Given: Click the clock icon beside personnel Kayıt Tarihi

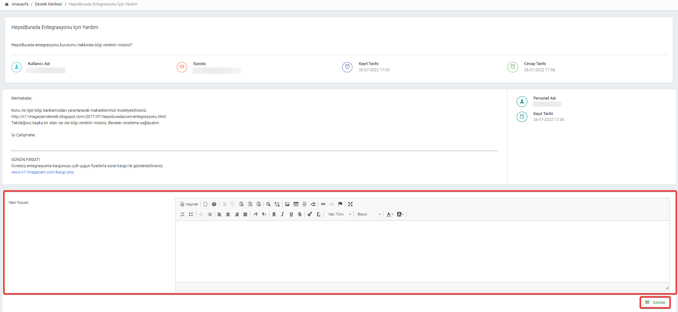Looking at the screenshot, I should tap(522, 117).
